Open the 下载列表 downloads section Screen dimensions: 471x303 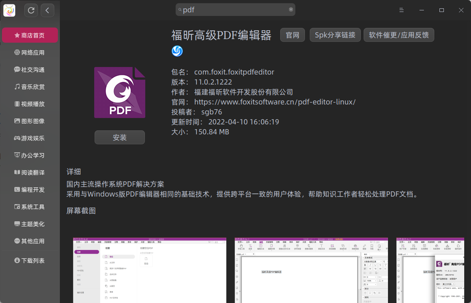coord(30,260)
